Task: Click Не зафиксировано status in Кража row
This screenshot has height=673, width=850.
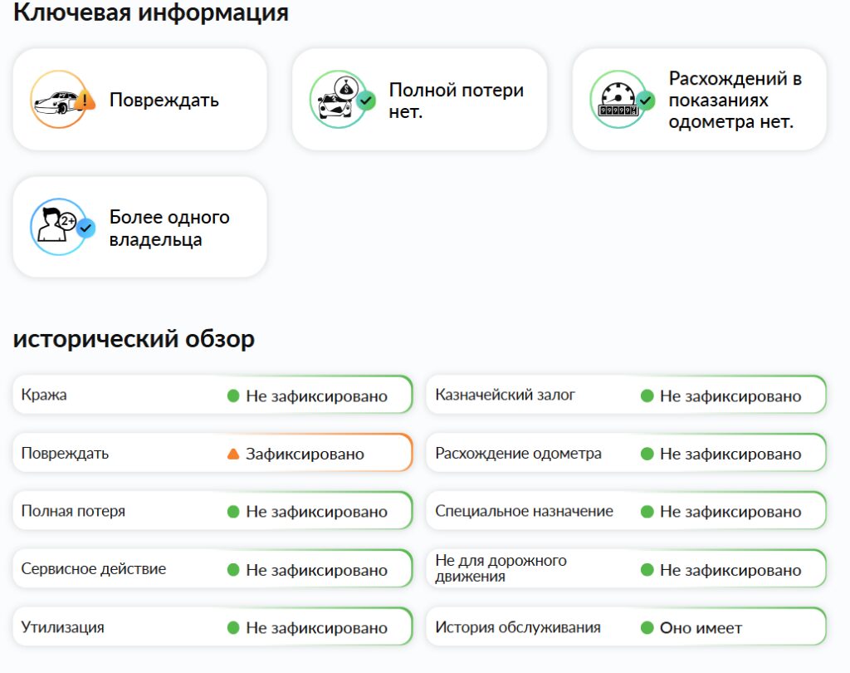Action: 316,395
